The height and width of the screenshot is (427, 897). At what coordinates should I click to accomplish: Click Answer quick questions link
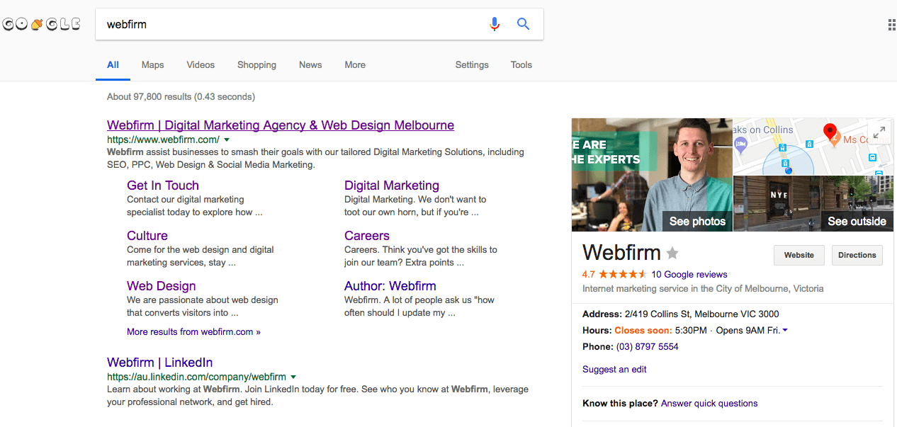point(709,403)
